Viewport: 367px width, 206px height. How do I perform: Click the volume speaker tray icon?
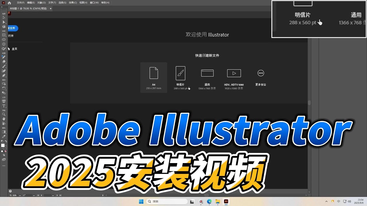click(x=349, y=201)
